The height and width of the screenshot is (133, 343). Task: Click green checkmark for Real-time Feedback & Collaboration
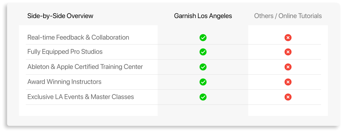click(x=203, y=38)
